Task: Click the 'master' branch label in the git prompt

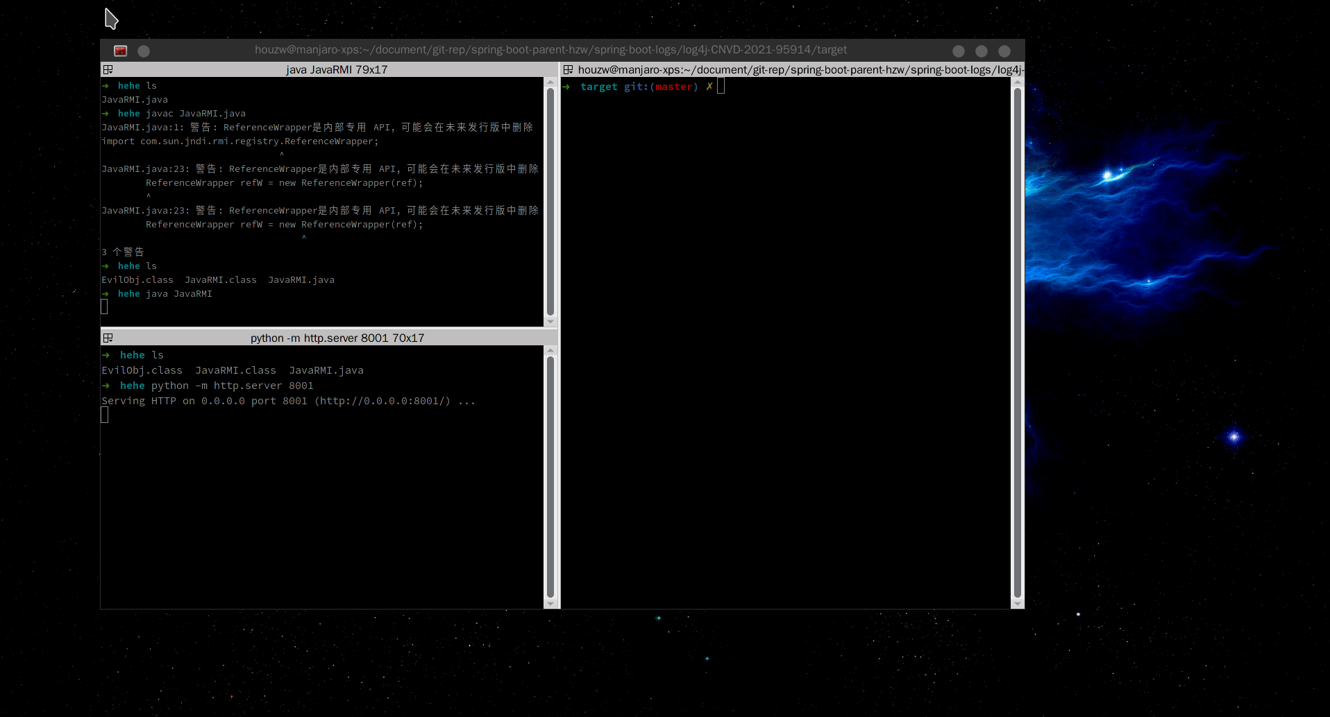Action: [x=674, y=86]
